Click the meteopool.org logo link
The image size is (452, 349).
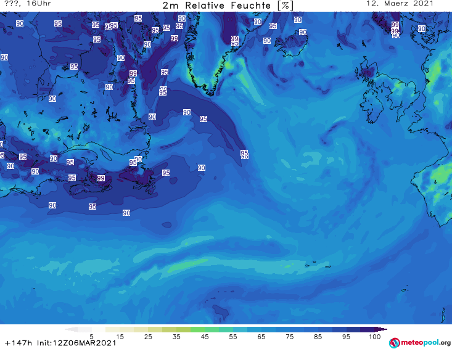pyautogui.click(x=420, y=343)
